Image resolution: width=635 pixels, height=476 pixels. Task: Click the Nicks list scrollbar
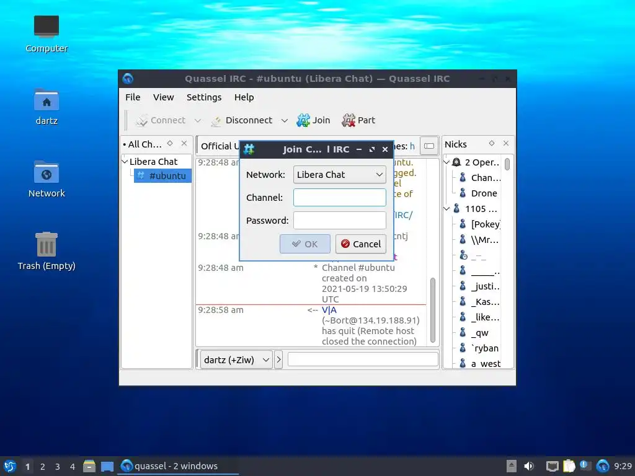(x=507, y=164)
